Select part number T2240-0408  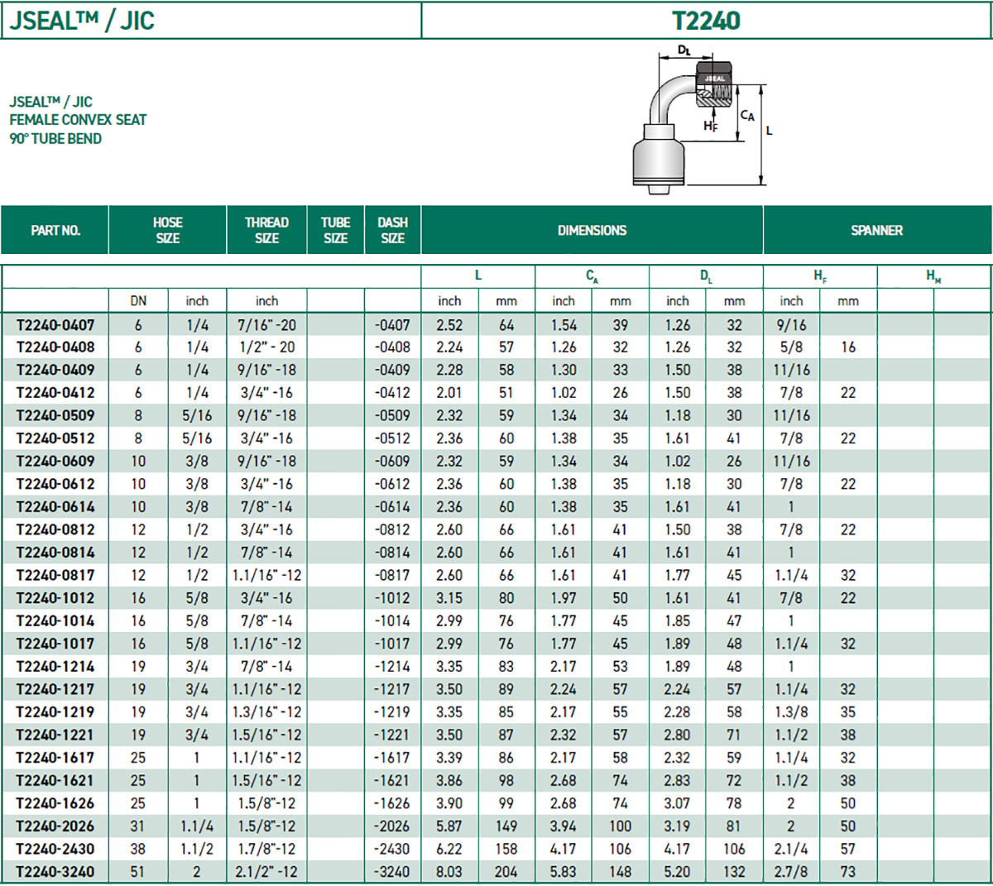(x=55, y=347)
